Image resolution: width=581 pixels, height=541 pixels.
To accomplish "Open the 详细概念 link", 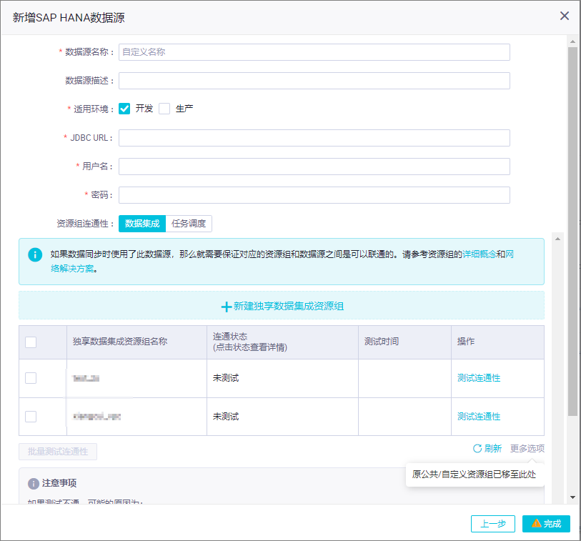I will click(480, 254).
